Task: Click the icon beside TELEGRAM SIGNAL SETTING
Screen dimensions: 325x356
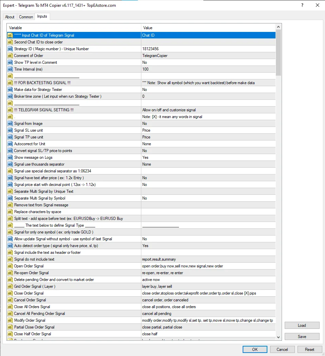Action: click(x=10, y=110)
